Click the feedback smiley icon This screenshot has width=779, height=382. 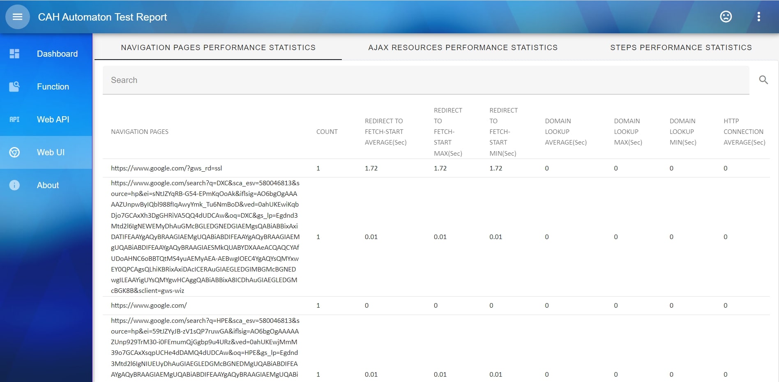pyautogui.click(x=726, y=17)
